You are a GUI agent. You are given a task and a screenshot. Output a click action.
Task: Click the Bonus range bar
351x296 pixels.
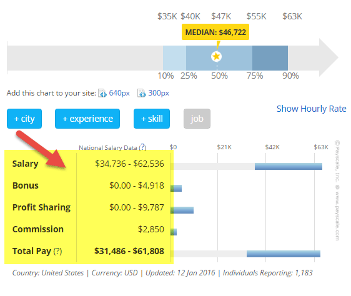click(x=176, y=189)
